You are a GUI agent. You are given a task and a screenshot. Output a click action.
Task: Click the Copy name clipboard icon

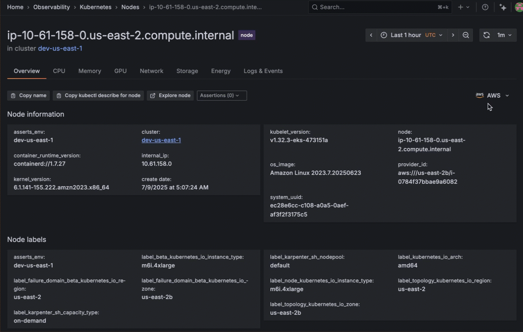[x=13, y=96]
